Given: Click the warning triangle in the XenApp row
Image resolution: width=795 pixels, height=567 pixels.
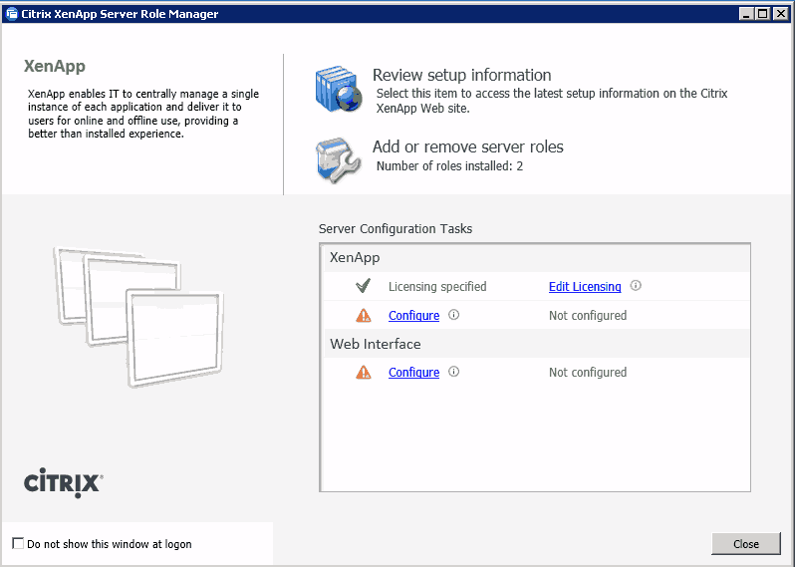Looking at the screenshot, I should (x=364, y=316).
